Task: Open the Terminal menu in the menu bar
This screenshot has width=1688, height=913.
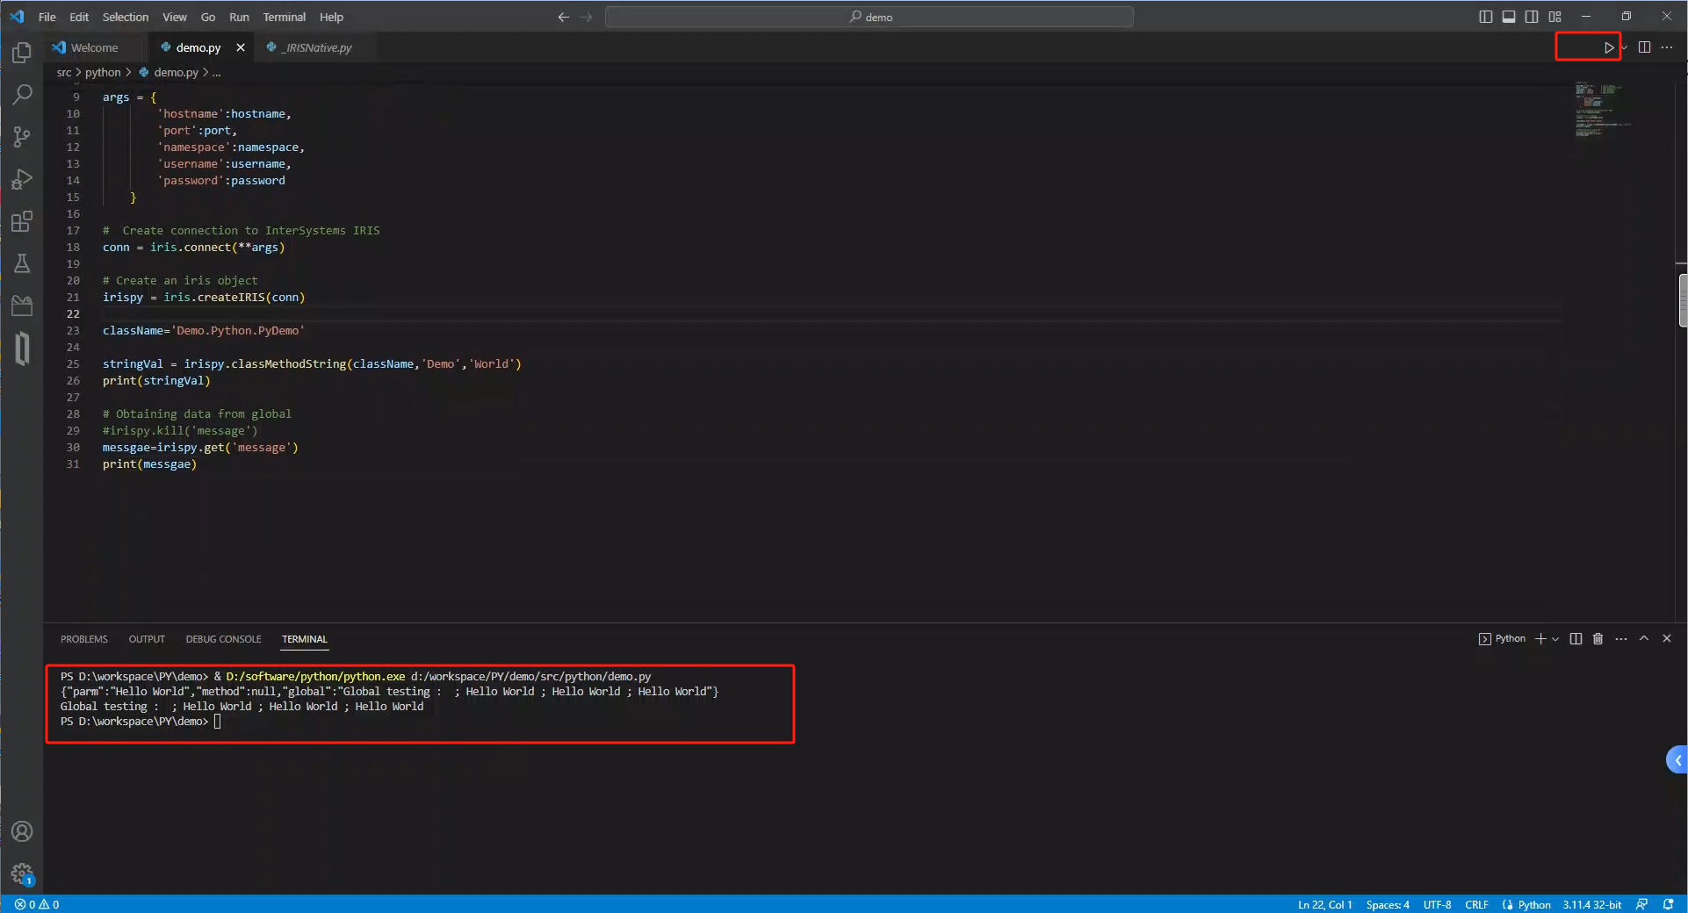Action: [284, 17]
